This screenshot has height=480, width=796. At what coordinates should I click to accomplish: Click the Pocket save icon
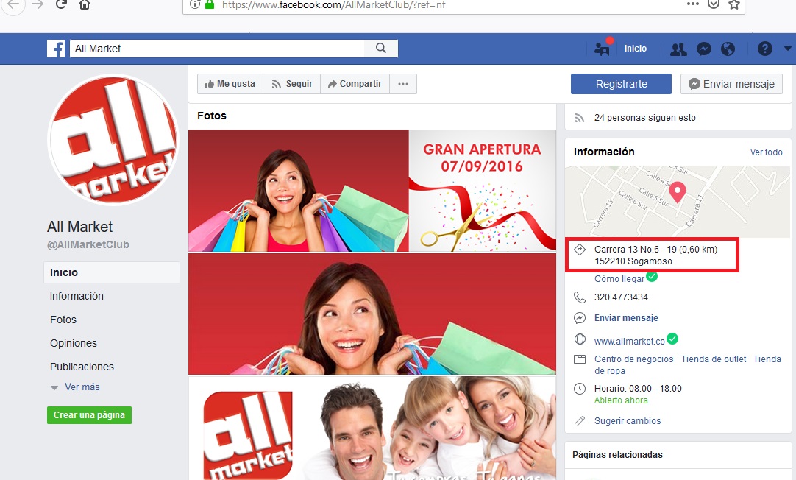point(714,4)
